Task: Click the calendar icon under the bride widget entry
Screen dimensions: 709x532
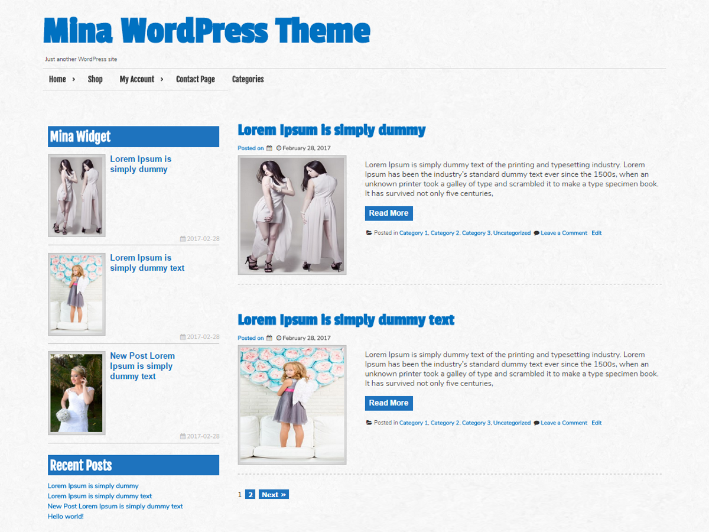Action: [183, 436]
